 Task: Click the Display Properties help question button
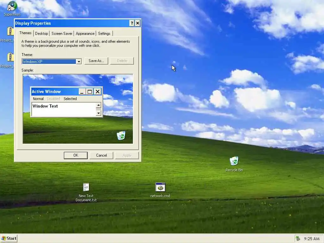point(132,23)
